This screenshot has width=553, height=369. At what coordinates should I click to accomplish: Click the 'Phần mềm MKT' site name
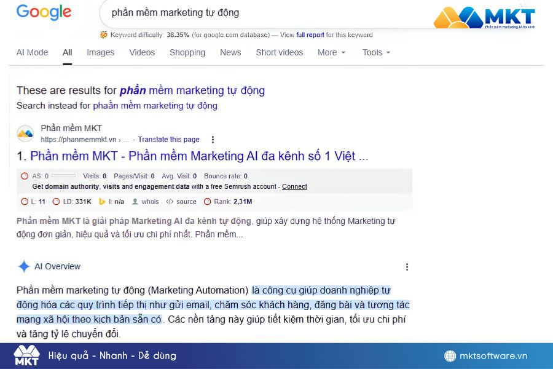point(71,128)
